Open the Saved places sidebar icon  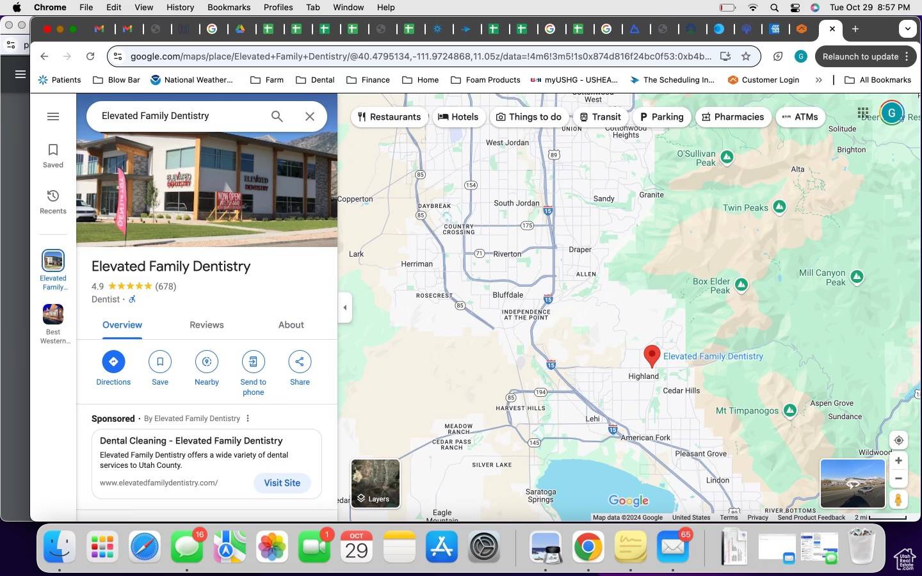tap(53, 156)
